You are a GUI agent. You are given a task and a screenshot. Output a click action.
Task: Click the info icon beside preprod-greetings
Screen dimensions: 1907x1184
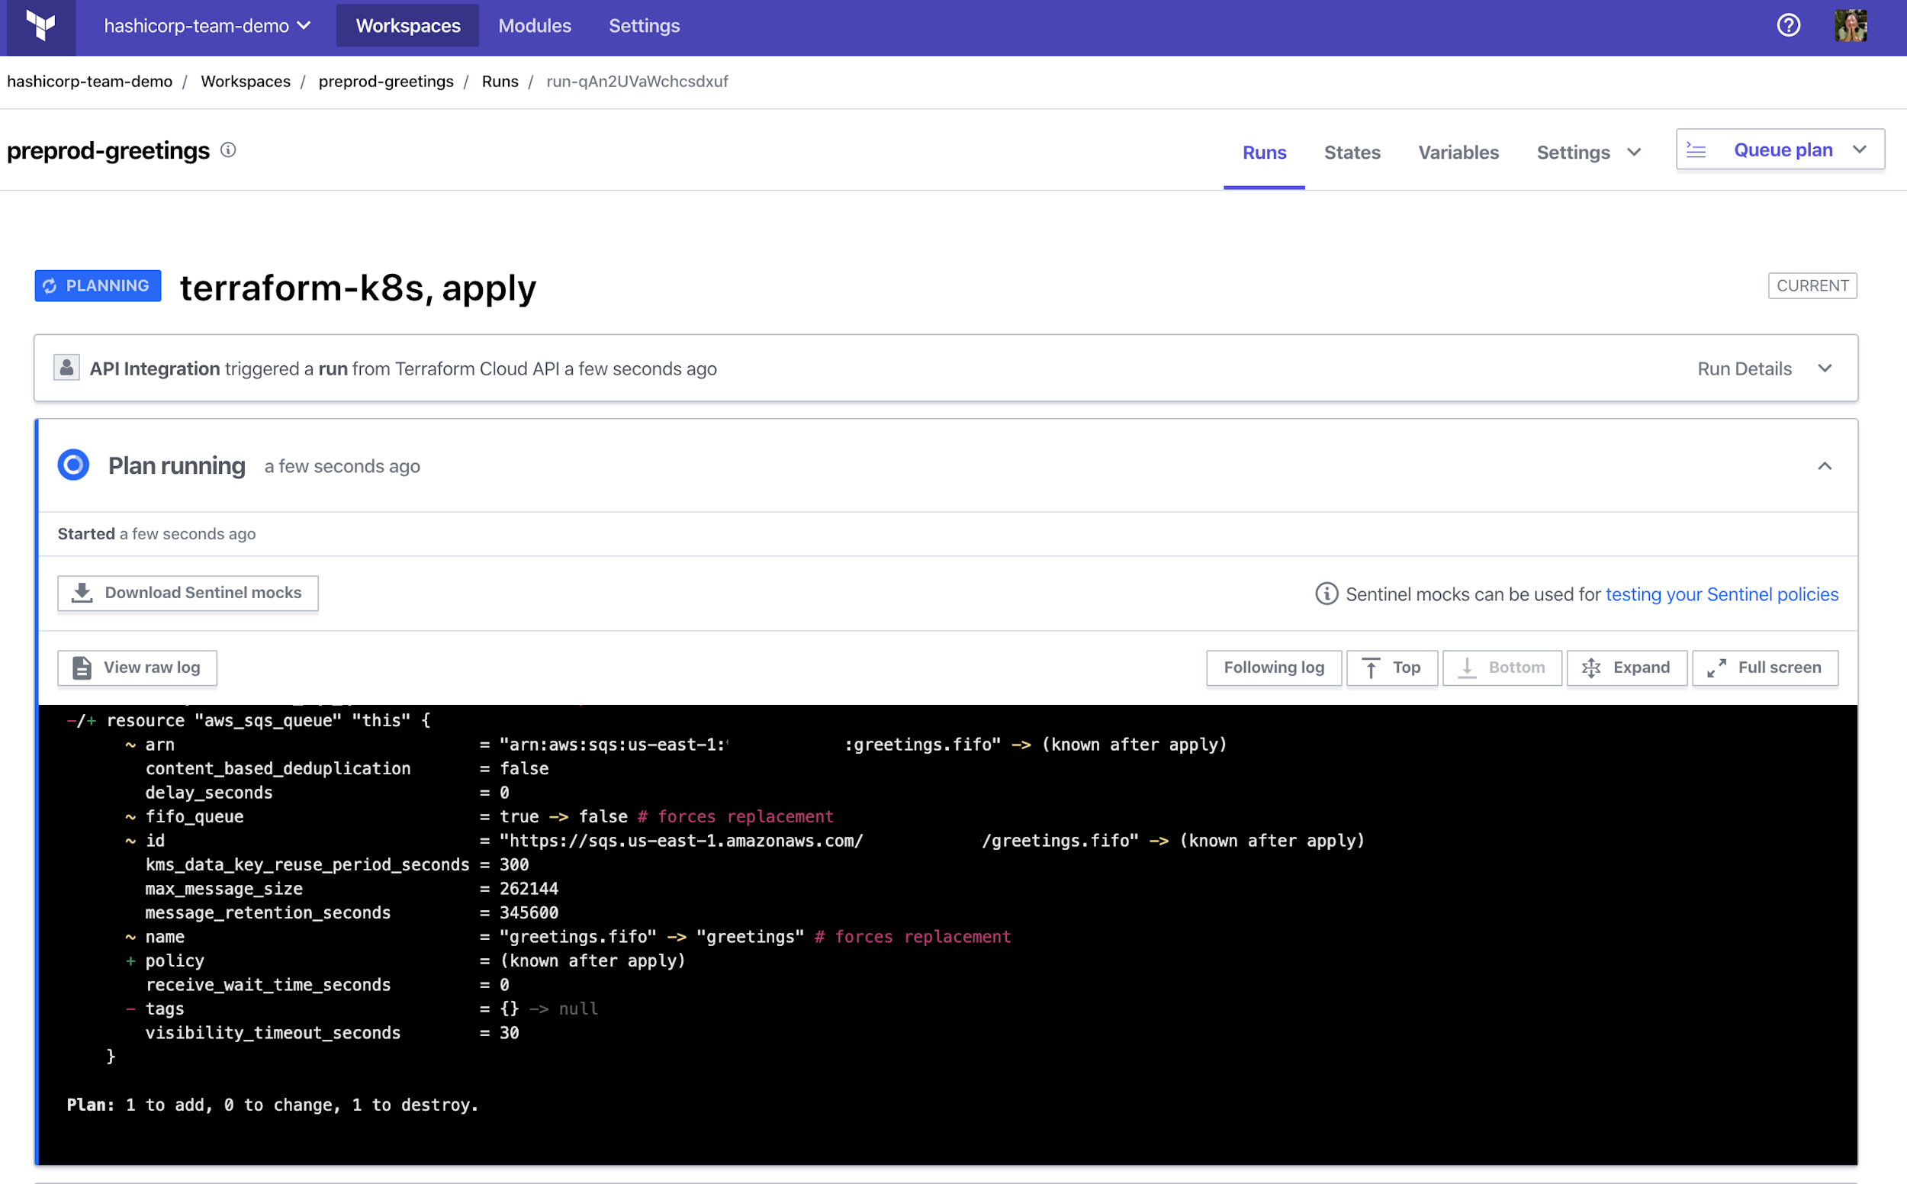228,150
